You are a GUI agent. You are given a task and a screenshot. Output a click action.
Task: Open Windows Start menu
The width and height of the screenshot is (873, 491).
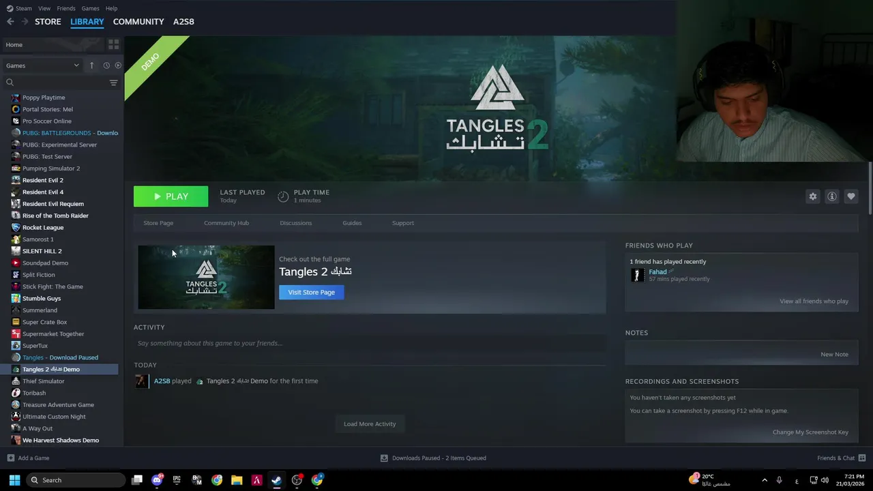pos(14,480)
